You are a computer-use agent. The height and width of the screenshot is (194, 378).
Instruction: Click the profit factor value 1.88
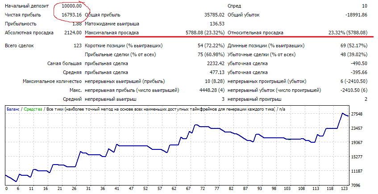(77, 24)
